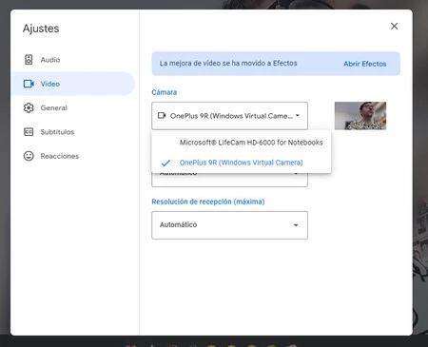Select OnePlus 9R (Windows Virtual Camera) option

pyautogui.click(x=242, y=163)
